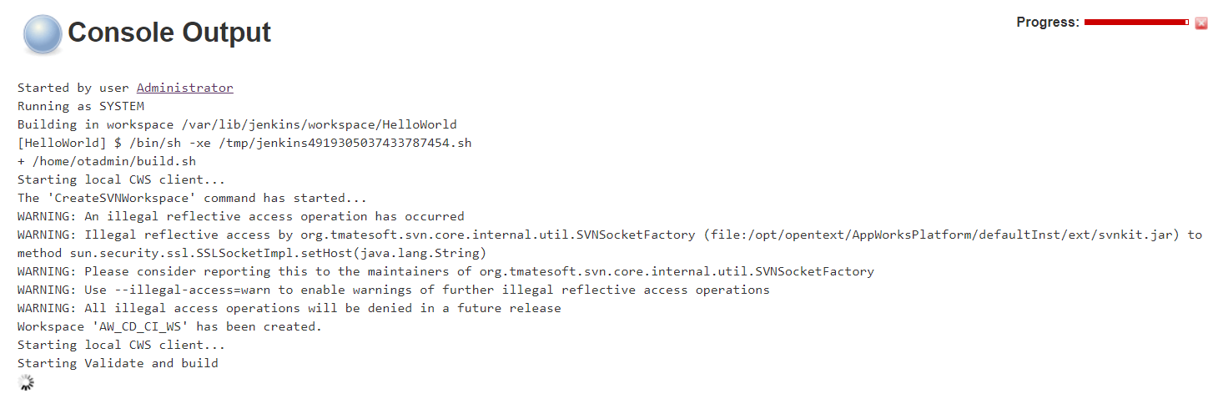Screen dimensions: 1213x414
Task: Click the first 'Starting local CWS client' line
Action: 121,179
